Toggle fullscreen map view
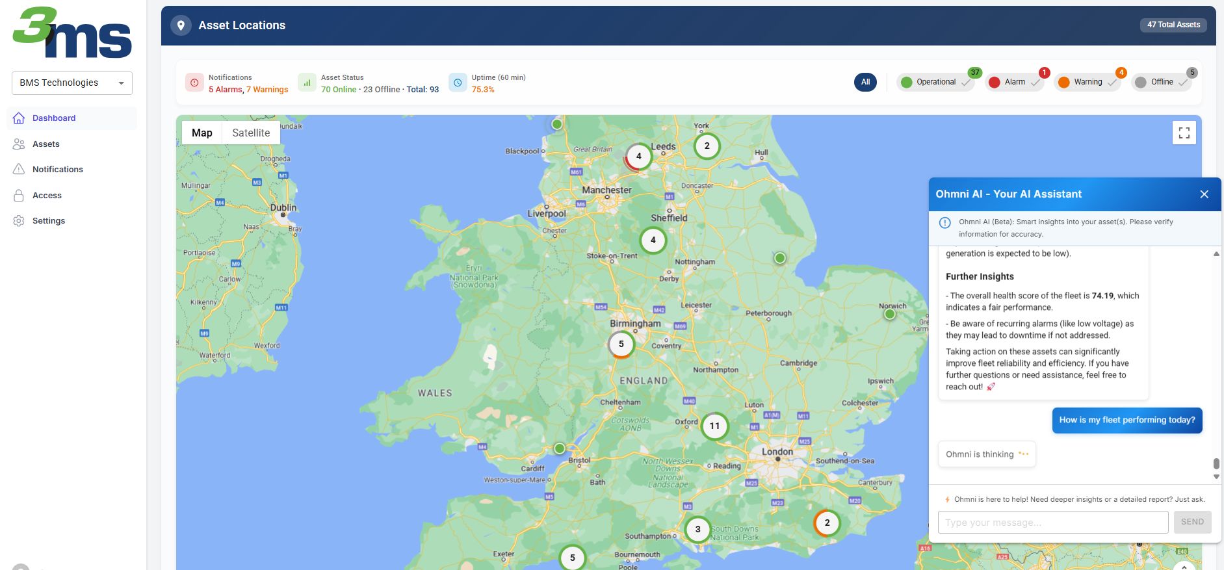This screenshot has width=1224, height=570. click(1184, 133)
